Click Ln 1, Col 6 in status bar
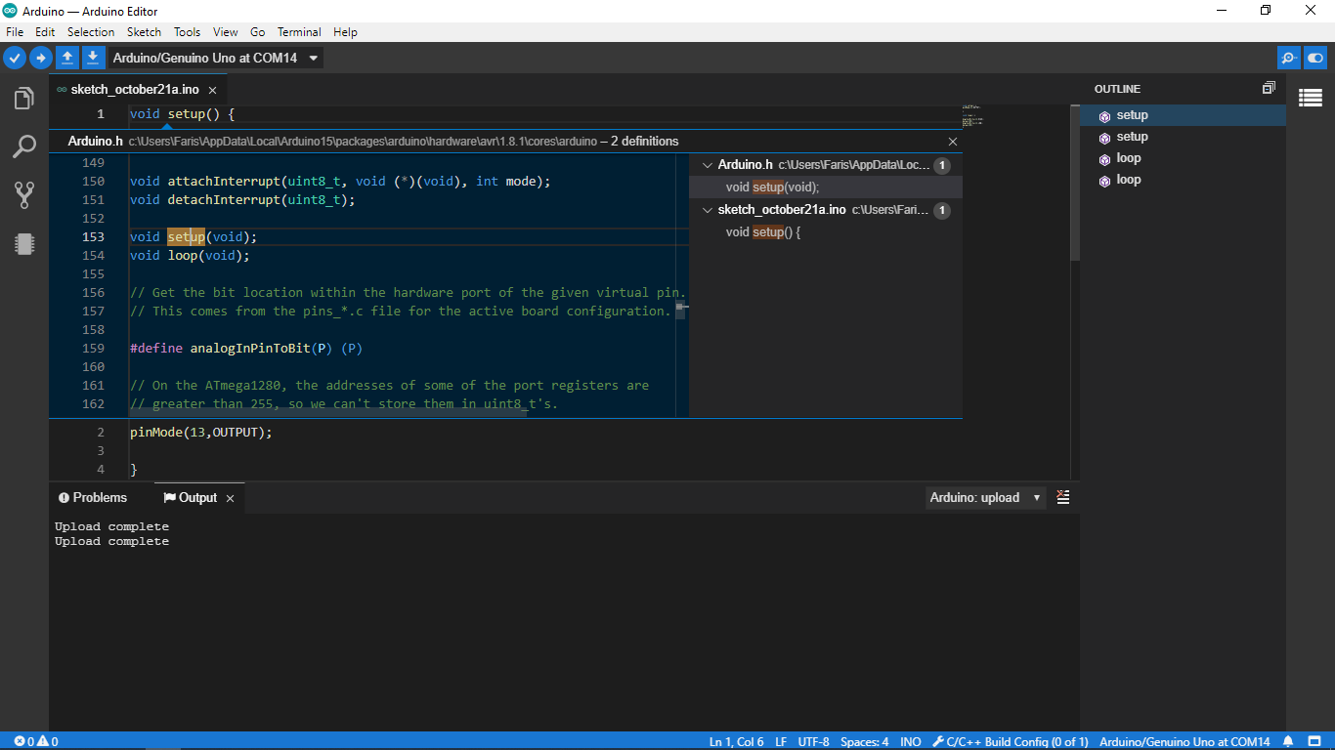Image resolution: width=1335 pixels, height=750 pixels. coord(736,741)
